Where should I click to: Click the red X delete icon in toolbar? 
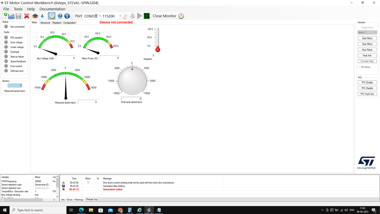pyautogui.click(x=27, y=16)
